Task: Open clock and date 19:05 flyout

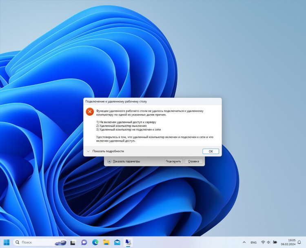Action: [288, 242]
